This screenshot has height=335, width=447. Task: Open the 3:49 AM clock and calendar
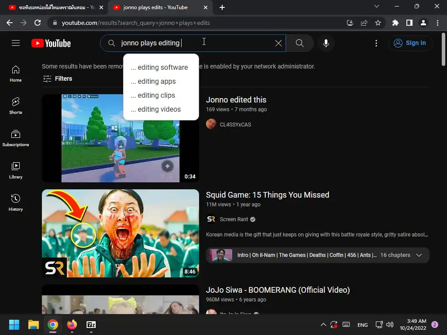(413, 325)
